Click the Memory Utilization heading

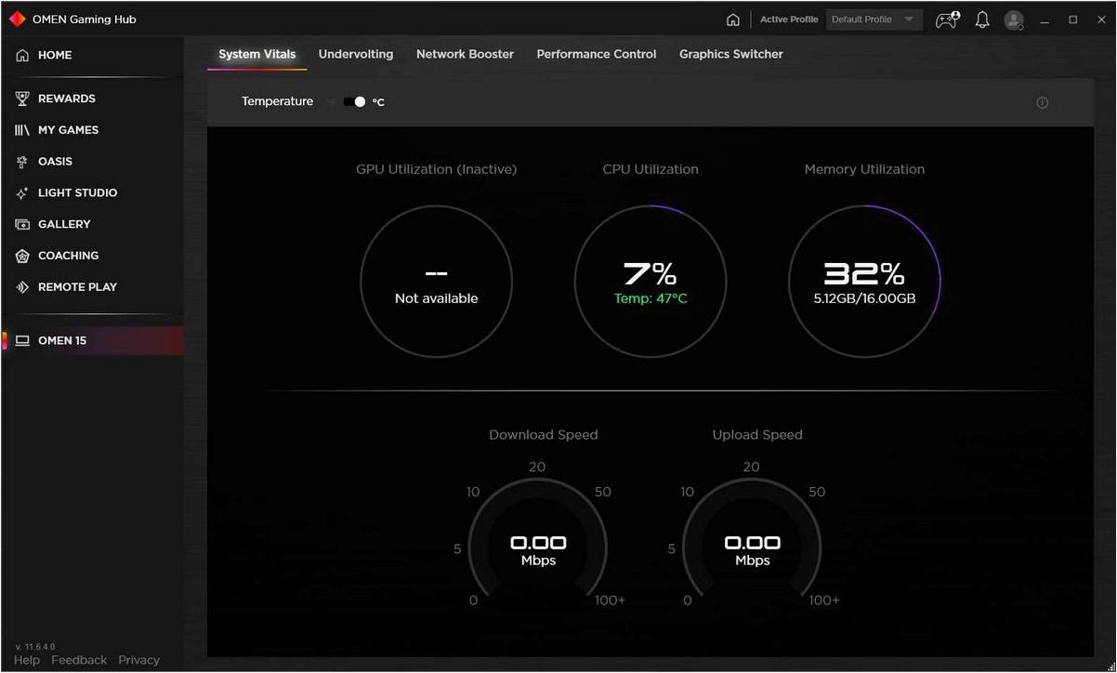pyautogui.click(x=864, y=169)
